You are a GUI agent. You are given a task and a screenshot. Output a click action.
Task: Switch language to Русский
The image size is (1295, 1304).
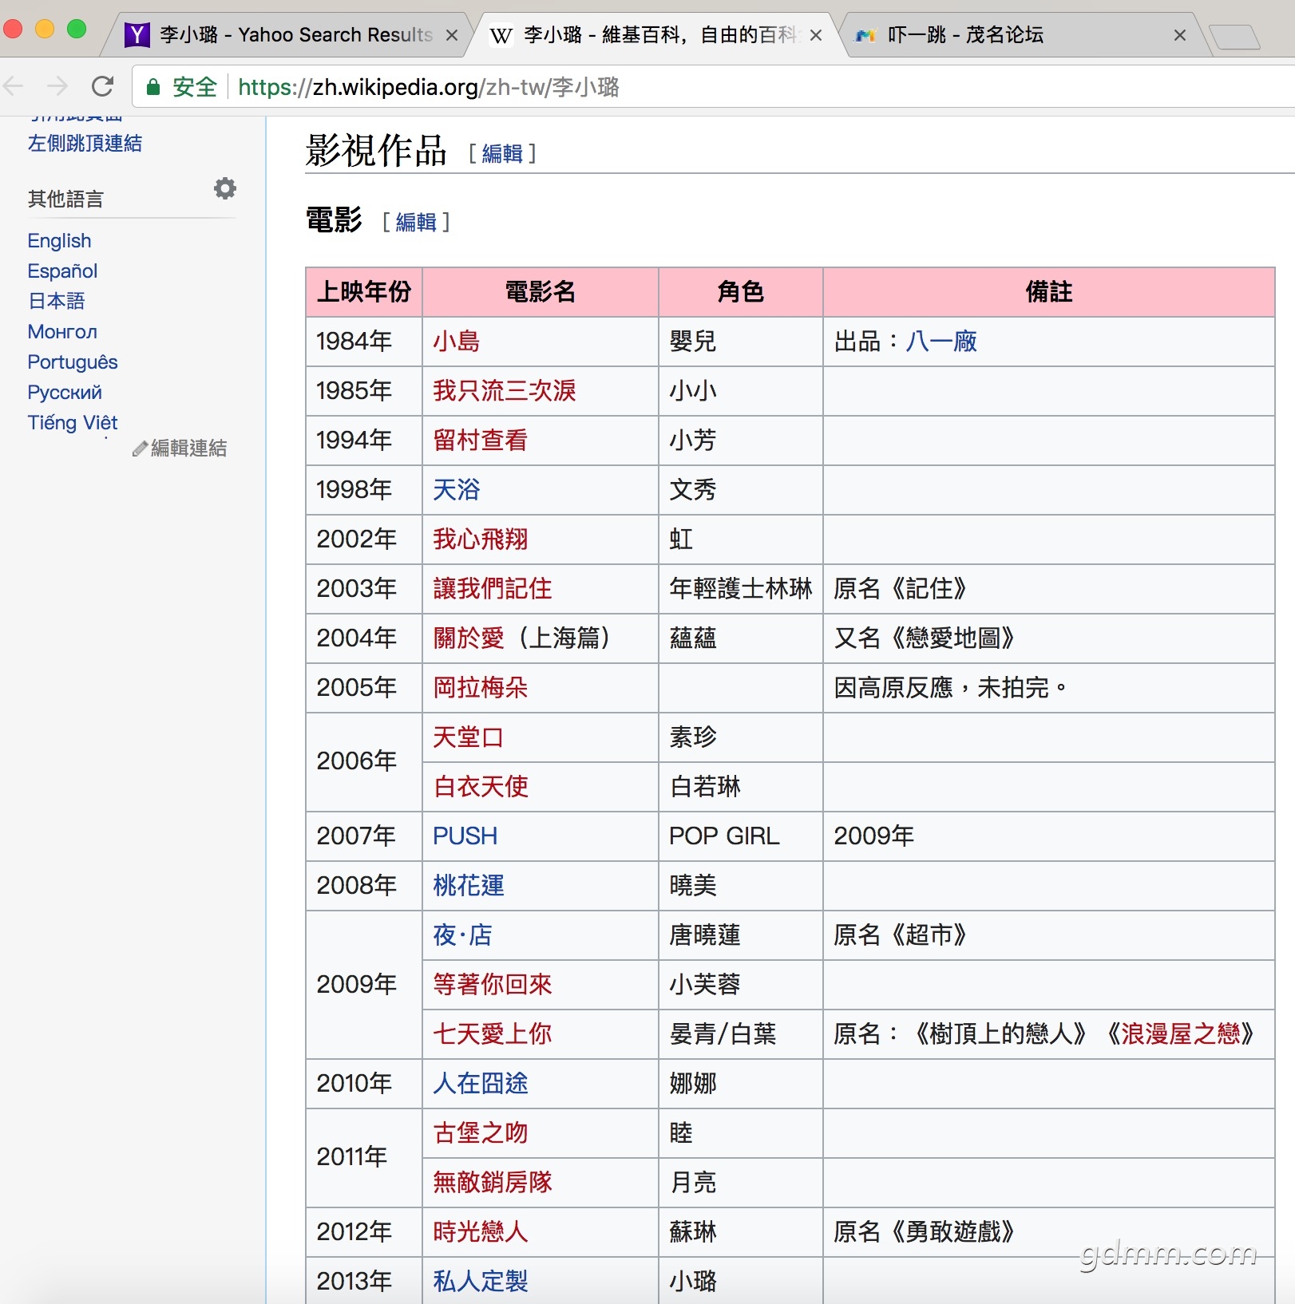click(x=65, y=392)
